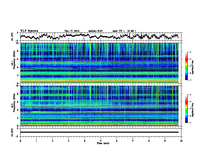
Task: Click the "ch.3(V)" axis label
Action: point(12,132)
